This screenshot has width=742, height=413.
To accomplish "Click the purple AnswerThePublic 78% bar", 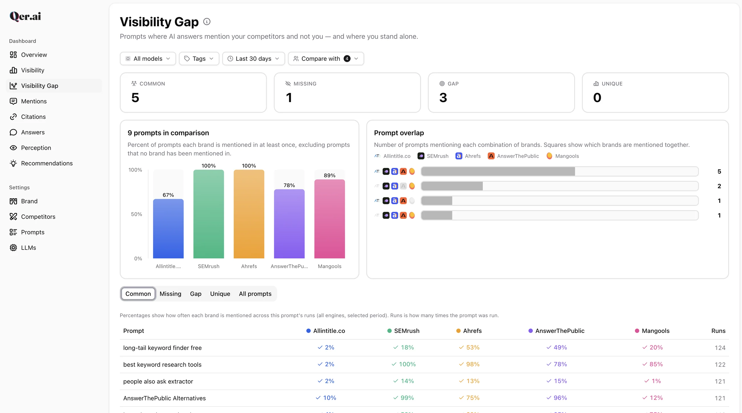I will pyautogui.click(x=289, y=224).
